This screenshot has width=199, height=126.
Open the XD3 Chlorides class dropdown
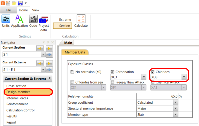183,77
